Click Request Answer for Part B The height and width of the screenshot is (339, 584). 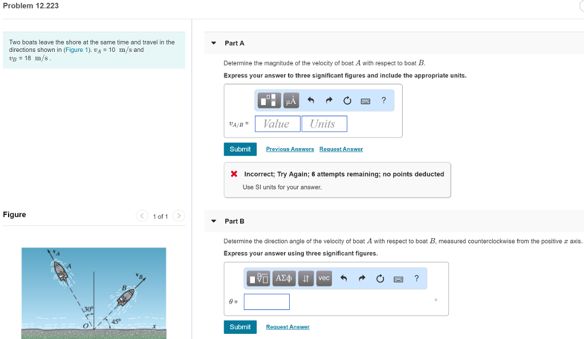(x=287, y=327)
